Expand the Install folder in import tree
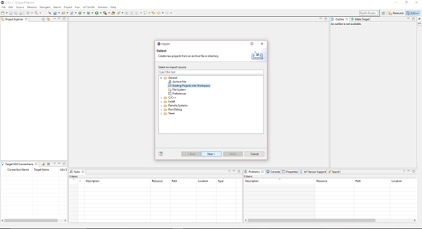Image resolution: width=422 pixels, height=229 pixels. (161, 102)
